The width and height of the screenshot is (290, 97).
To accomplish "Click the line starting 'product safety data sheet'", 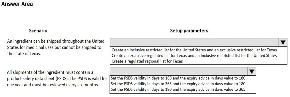I will coord(57,79).
